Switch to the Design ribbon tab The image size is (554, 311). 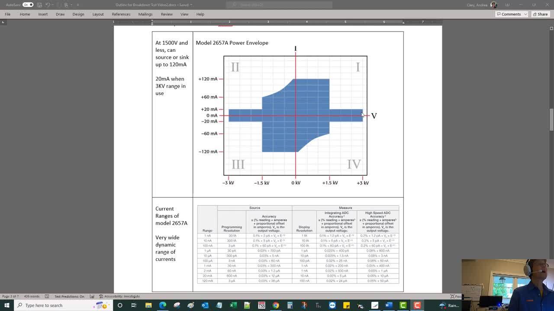pos(78,14)
